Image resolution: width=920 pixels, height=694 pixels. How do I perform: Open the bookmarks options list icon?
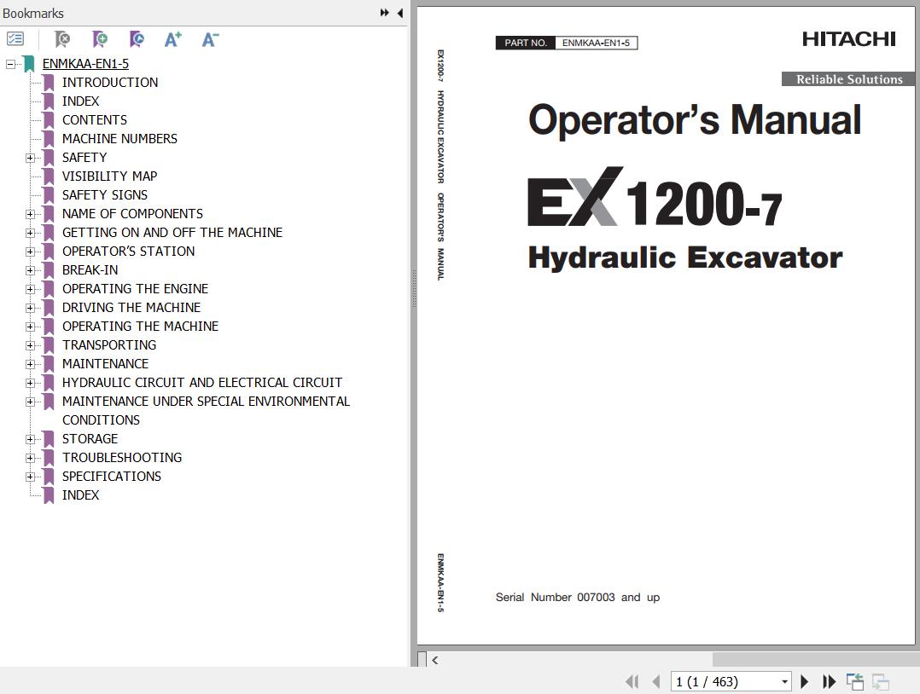click(15, 39)
